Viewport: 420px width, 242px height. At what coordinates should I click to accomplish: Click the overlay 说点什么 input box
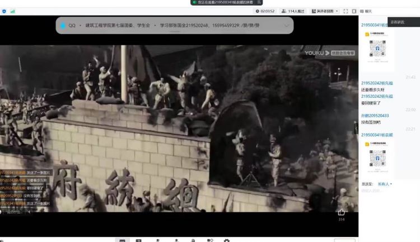pyautogui.click(x=14, y=212)
